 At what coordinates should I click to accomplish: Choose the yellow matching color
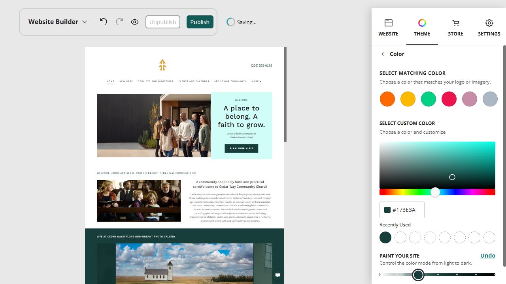(408, 99)
